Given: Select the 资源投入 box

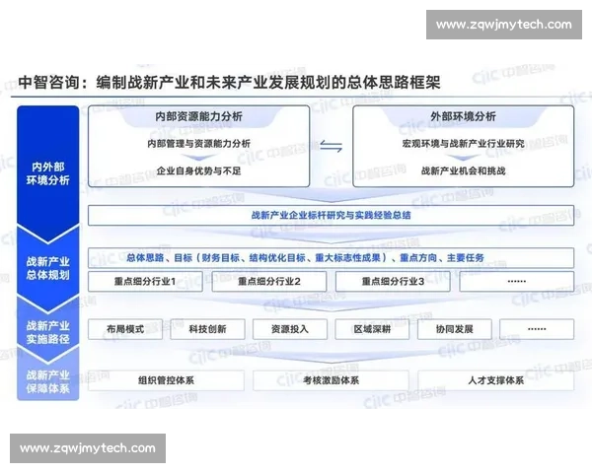Looking at the screenshot, I should point(290,329).
